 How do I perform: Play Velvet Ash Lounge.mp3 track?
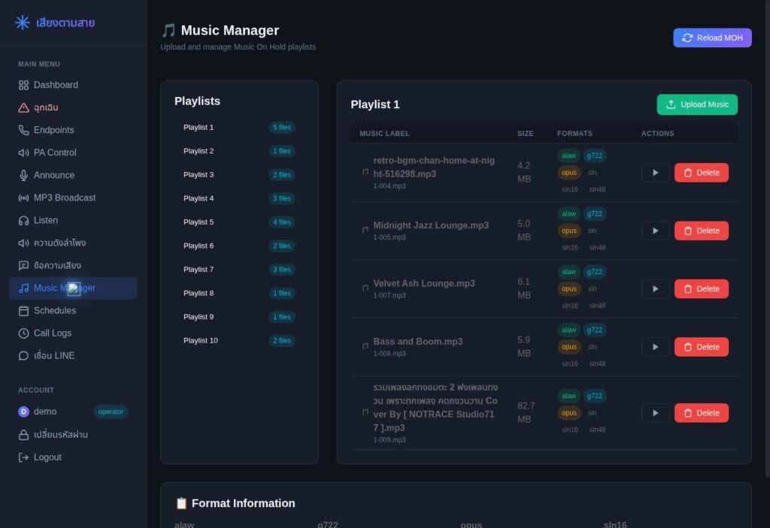pos(655,288)
